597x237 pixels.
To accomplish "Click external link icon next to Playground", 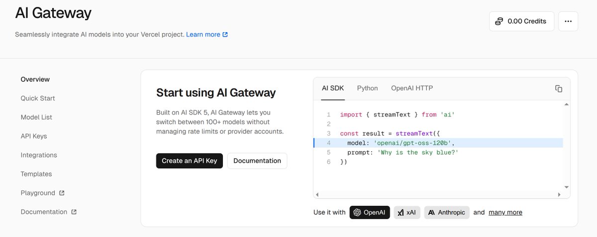I will click(x=62, y=193).
